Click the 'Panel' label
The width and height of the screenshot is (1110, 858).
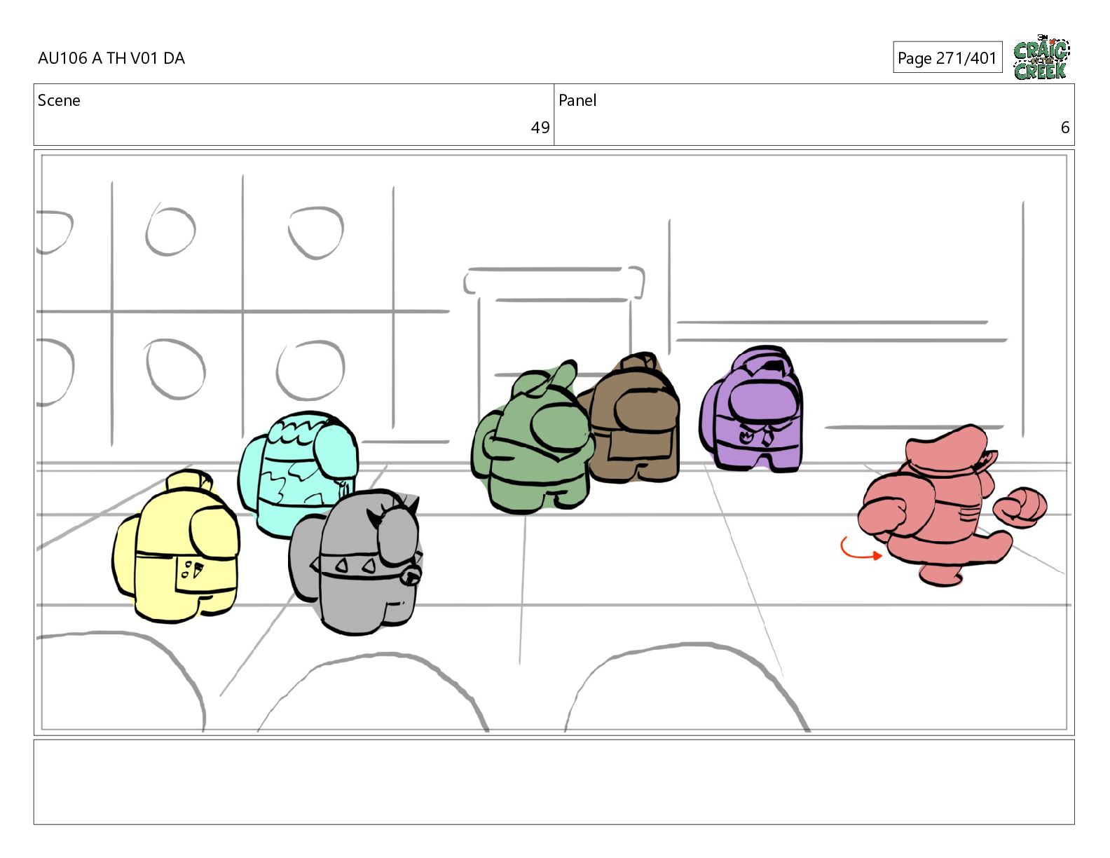click(x=577, y=100)
